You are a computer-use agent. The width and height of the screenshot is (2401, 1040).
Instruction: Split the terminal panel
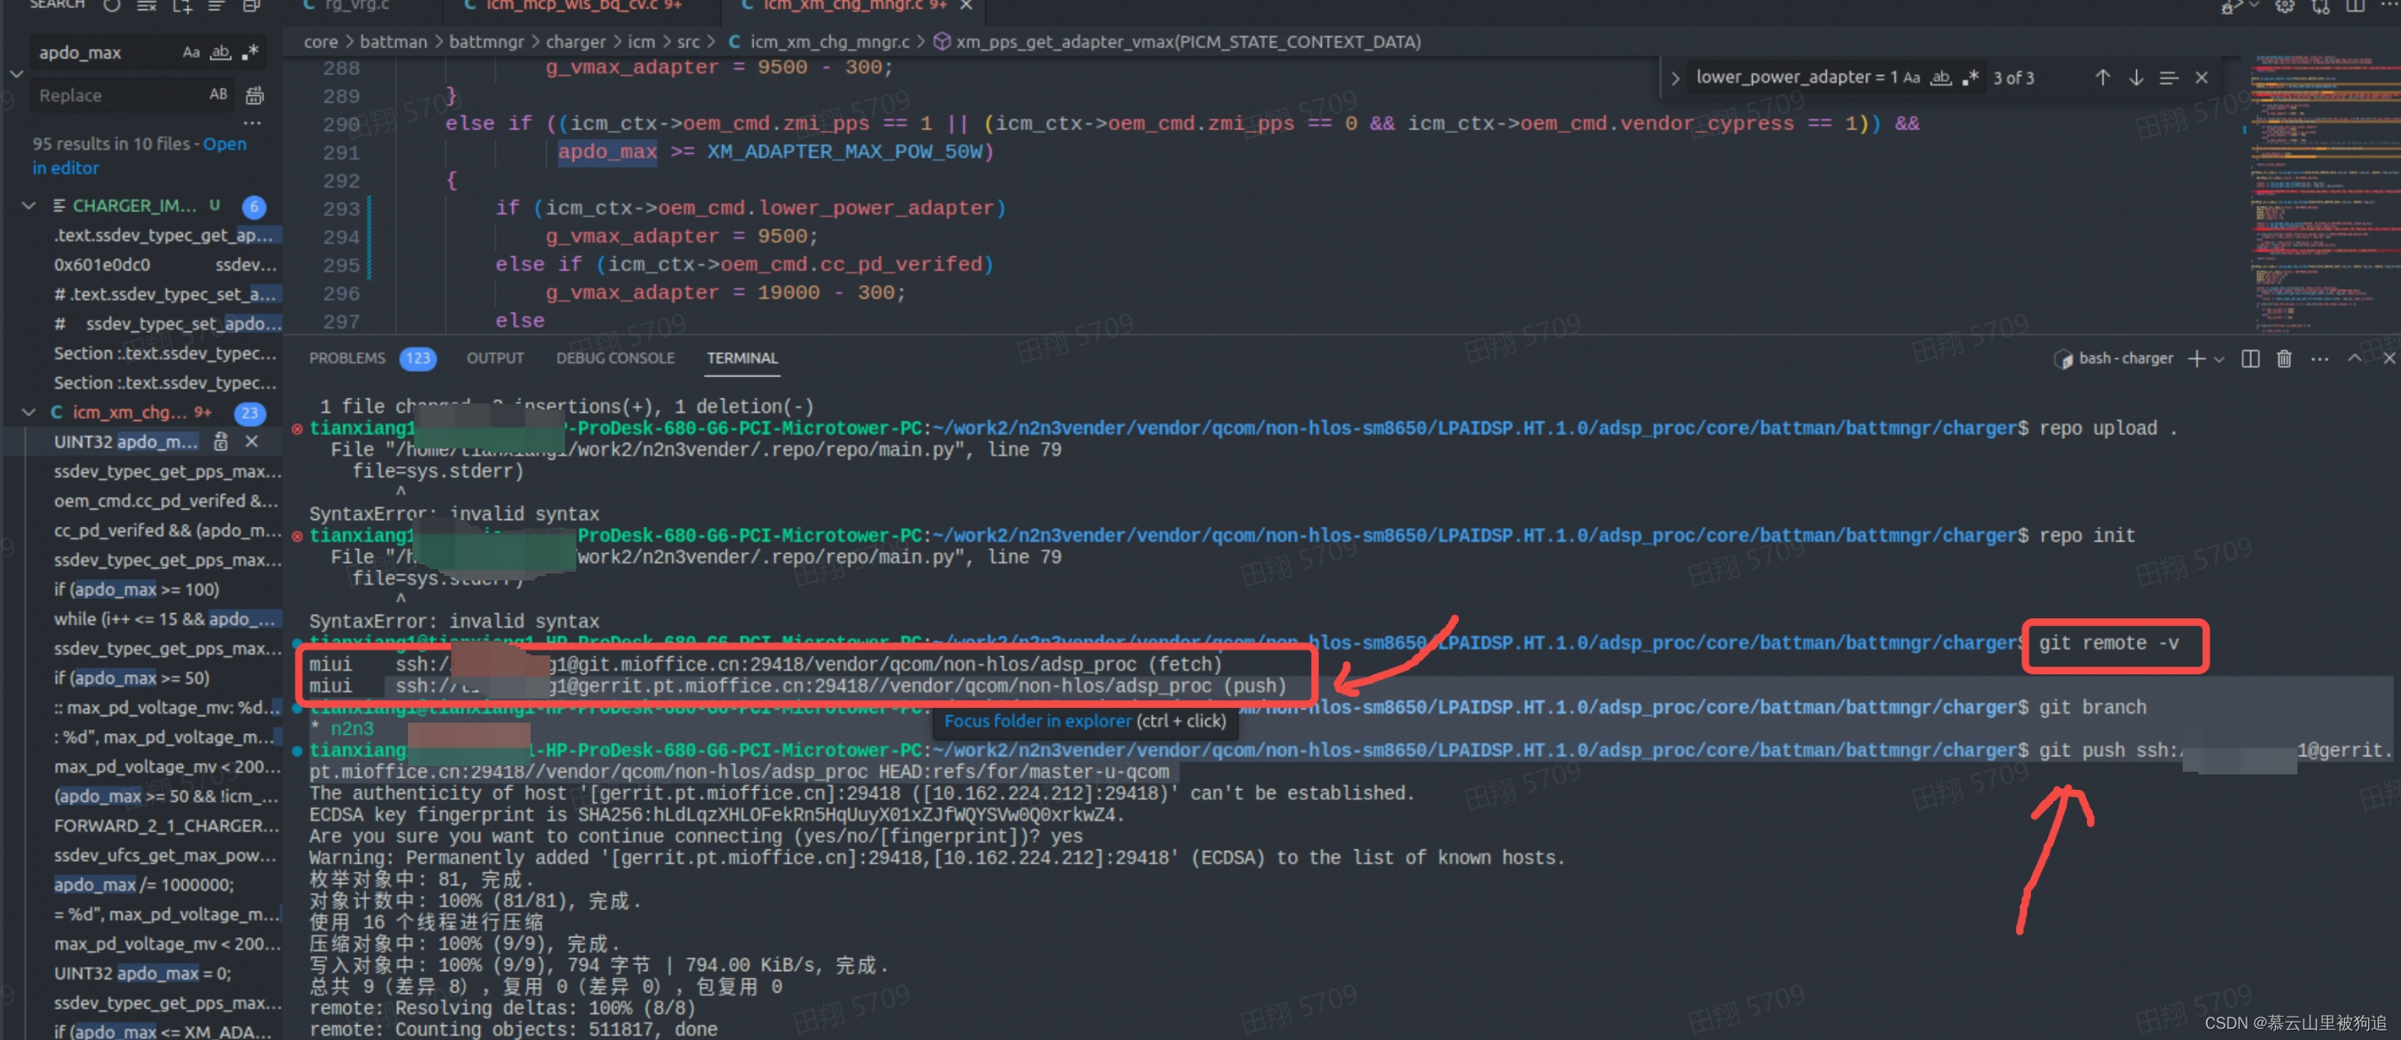(2250, 359)
